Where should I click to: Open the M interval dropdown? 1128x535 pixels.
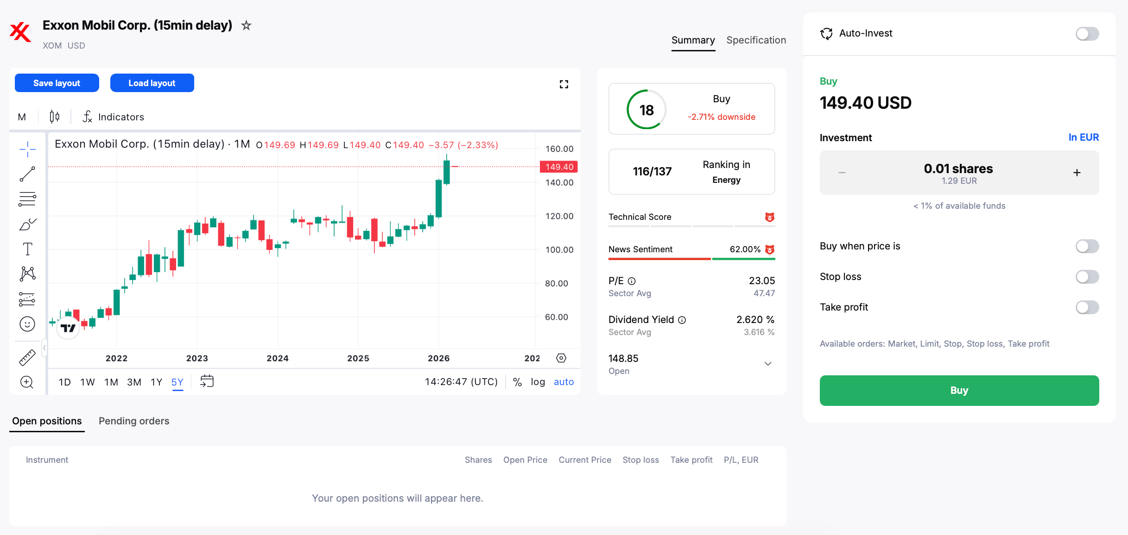click(22, 117)
